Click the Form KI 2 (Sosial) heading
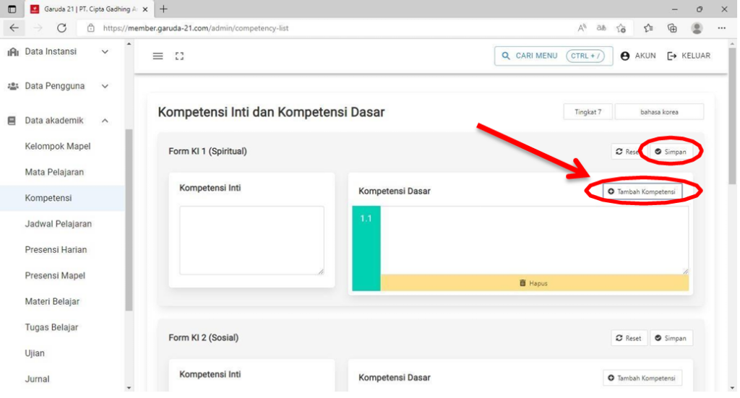740x398 pixels. coord(203,337)
